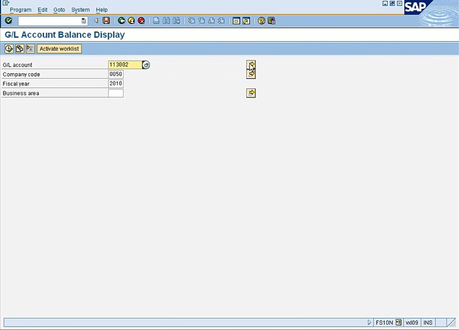Click the yellow Exit icon
The width and height of the screenshot is (459, 330).
point(132,21)
